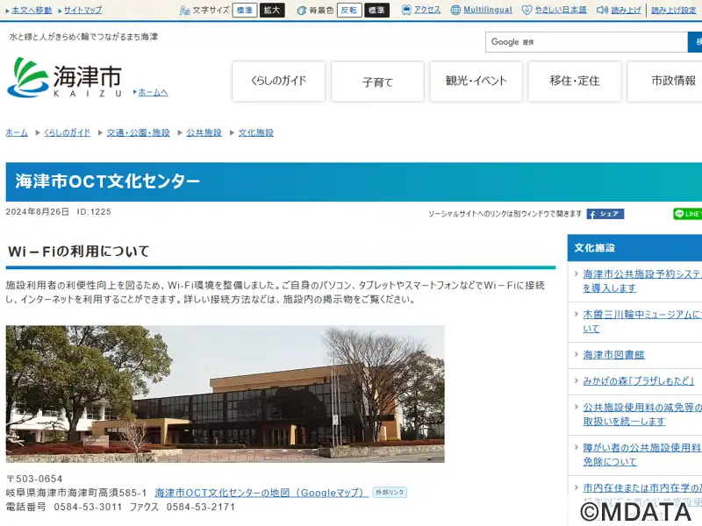Open 読み上げ設定 link
The height and width of the screenshot is (526, 702).
(673, 10)
